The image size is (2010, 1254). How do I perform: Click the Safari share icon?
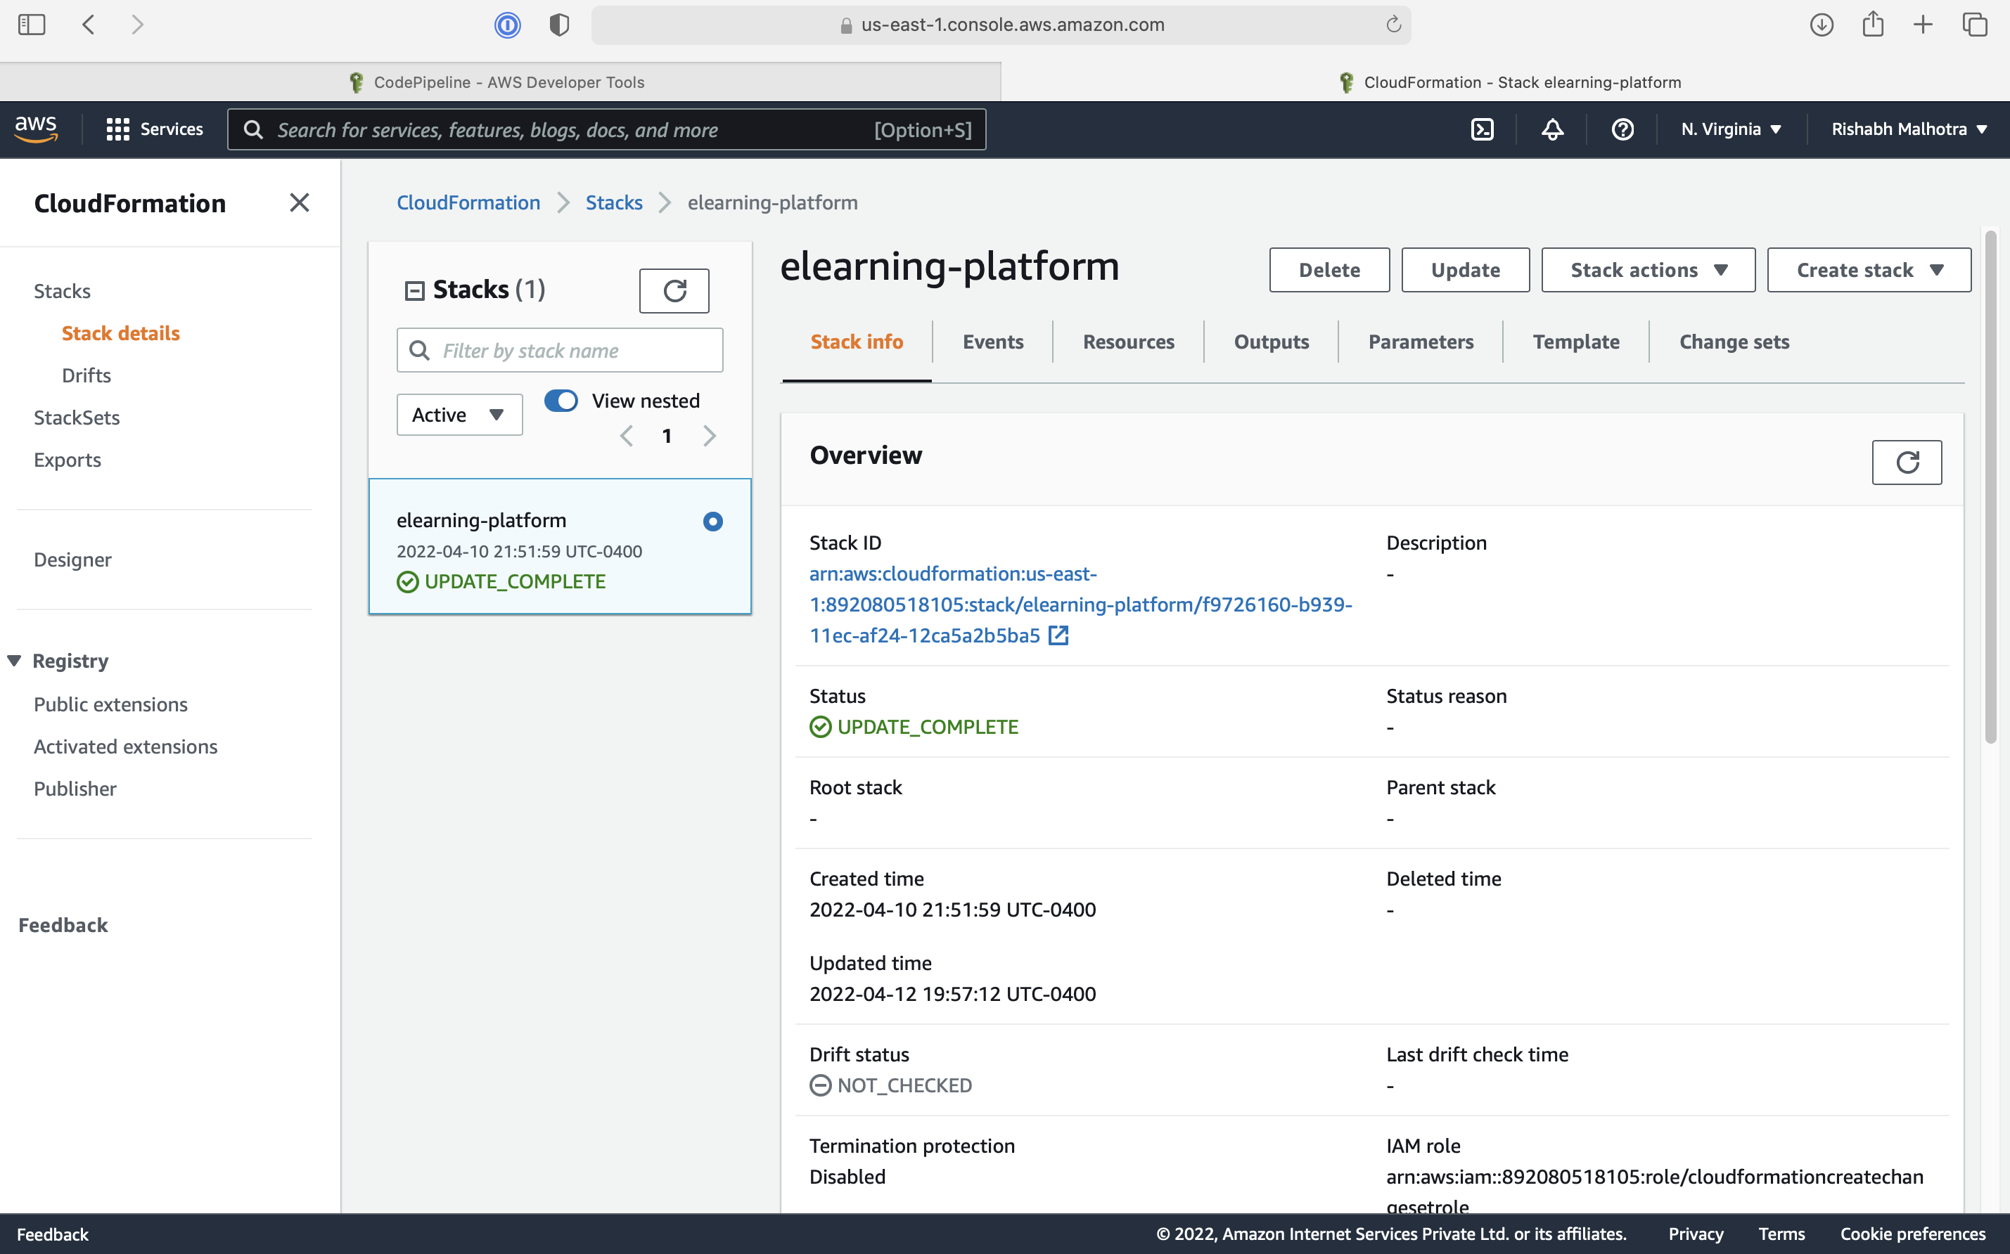(1873, 25)
